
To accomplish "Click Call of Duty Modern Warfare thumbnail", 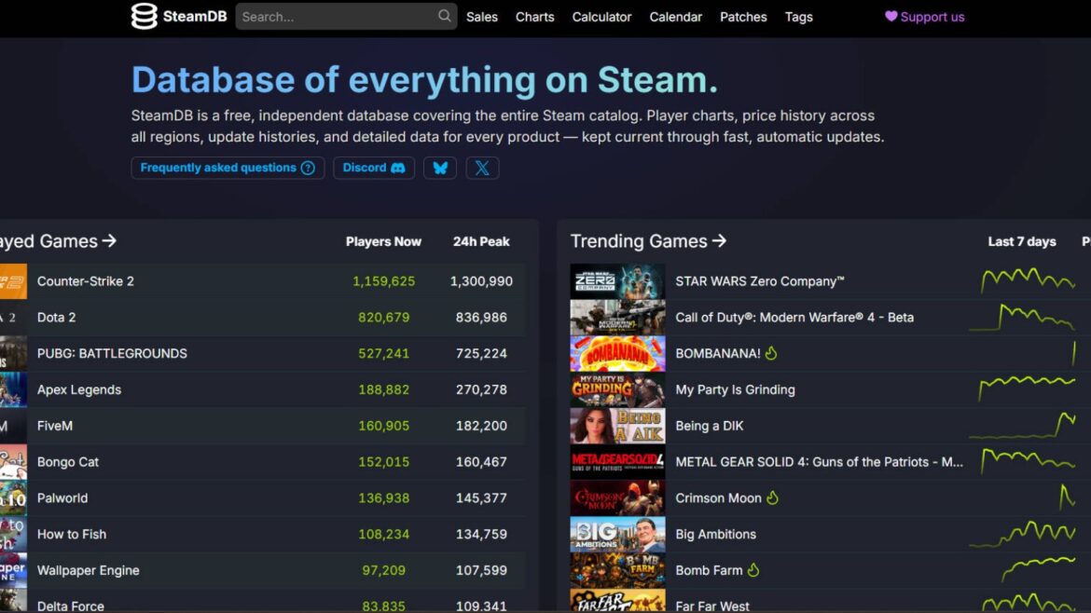I will [x=617, y=317].
